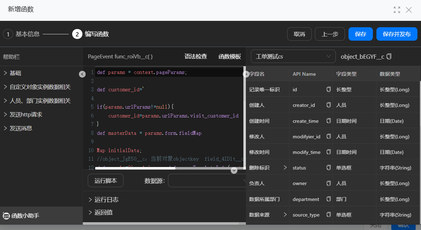
Task: Open the 数据源 dropdown
Action: point(207,181)
